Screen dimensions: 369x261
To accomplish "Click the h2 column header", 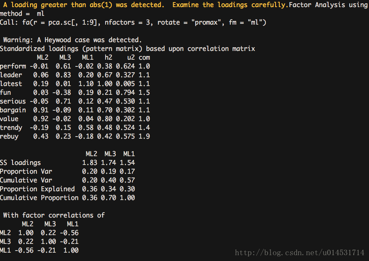I will coord(109,58).
